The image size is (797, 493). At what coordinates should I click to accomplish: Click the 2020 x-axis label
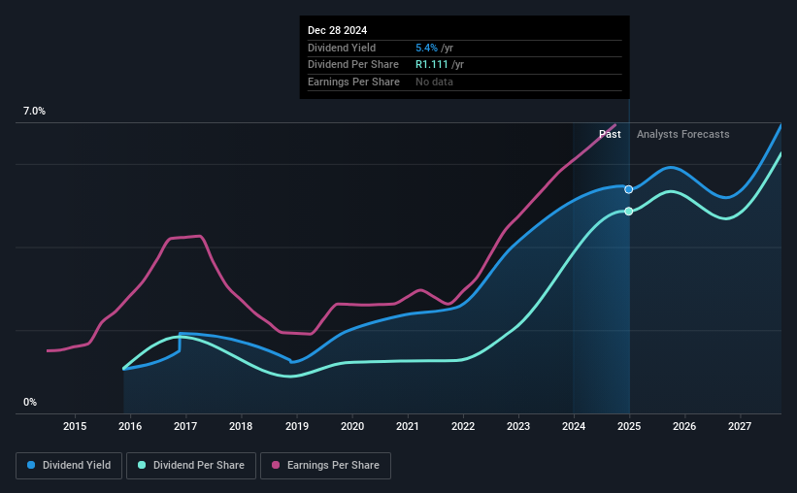pos(352,426)
